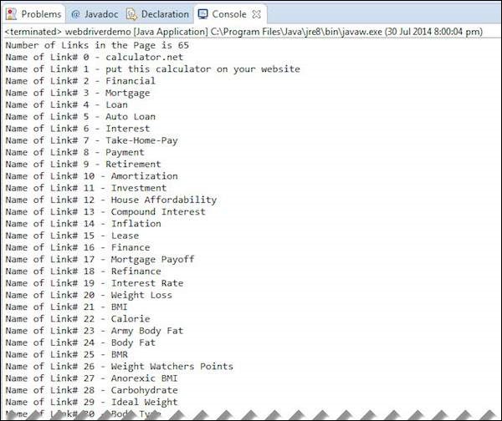Click line 'Link# 9 - Retirement'

tap(83, 165)
